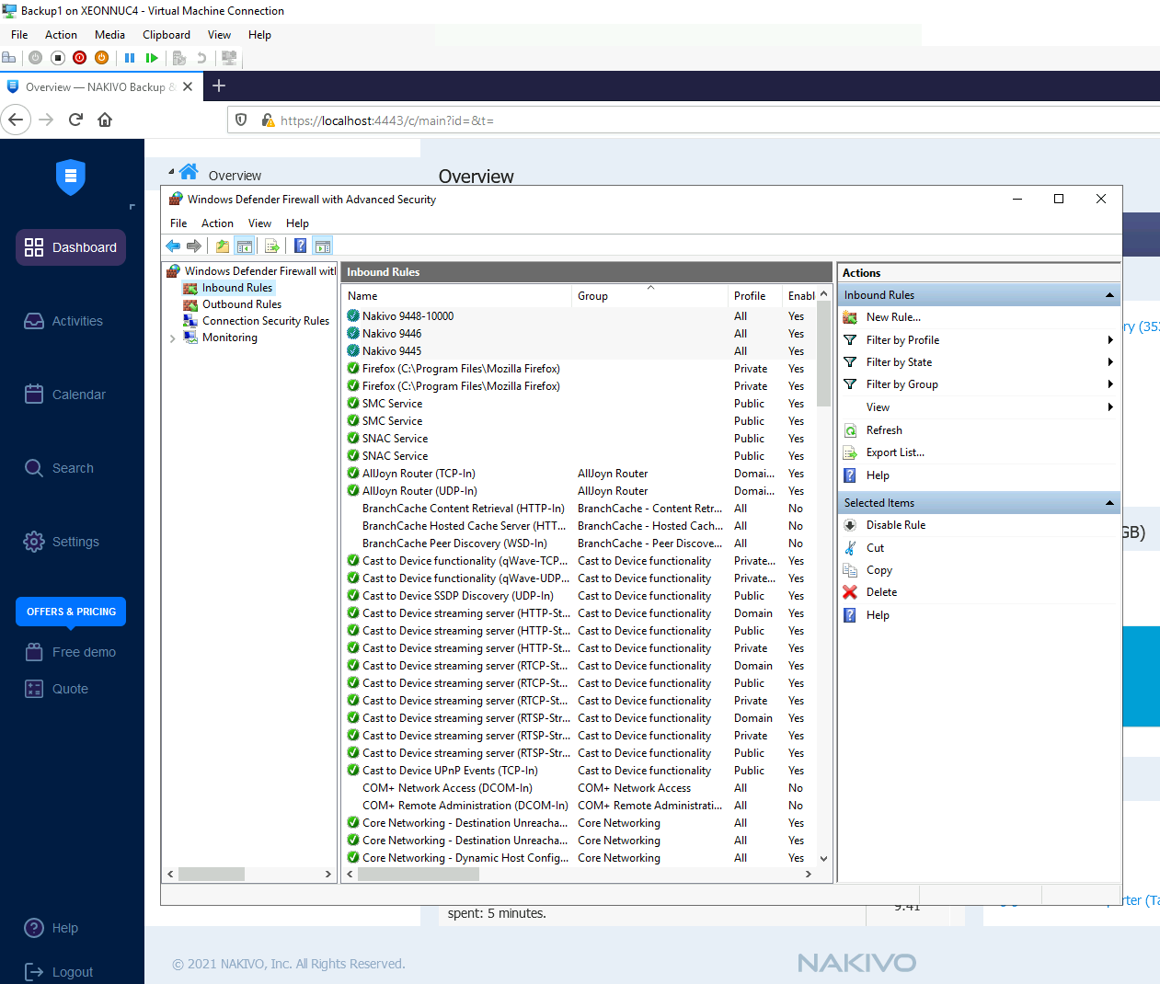The width and height of the screenshot is (1160, 984).
Task: Toggle Show/Hide Console Tree toolbar icon
Action: click(245, 246)
